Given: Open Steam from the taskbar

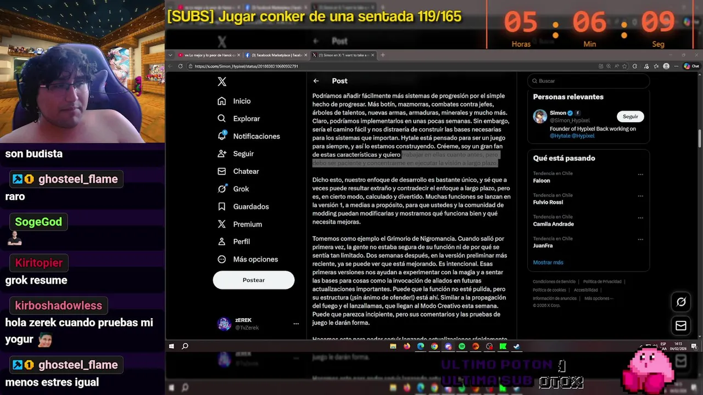Looking at the screenshot, I should (x=517, y=346).
